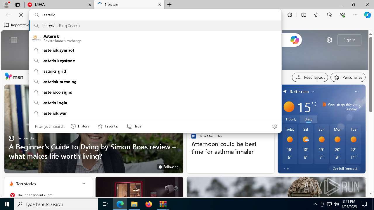This screenshot has width=374, height=210.
Task: Open Top stories more options
Action: pyautogui.click(x=83, y=184)
